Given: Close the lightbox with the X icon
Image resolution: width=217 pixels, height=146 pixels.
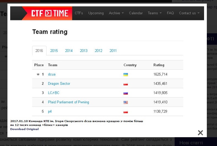Looking at the screenshot, I should click(200, 133).
